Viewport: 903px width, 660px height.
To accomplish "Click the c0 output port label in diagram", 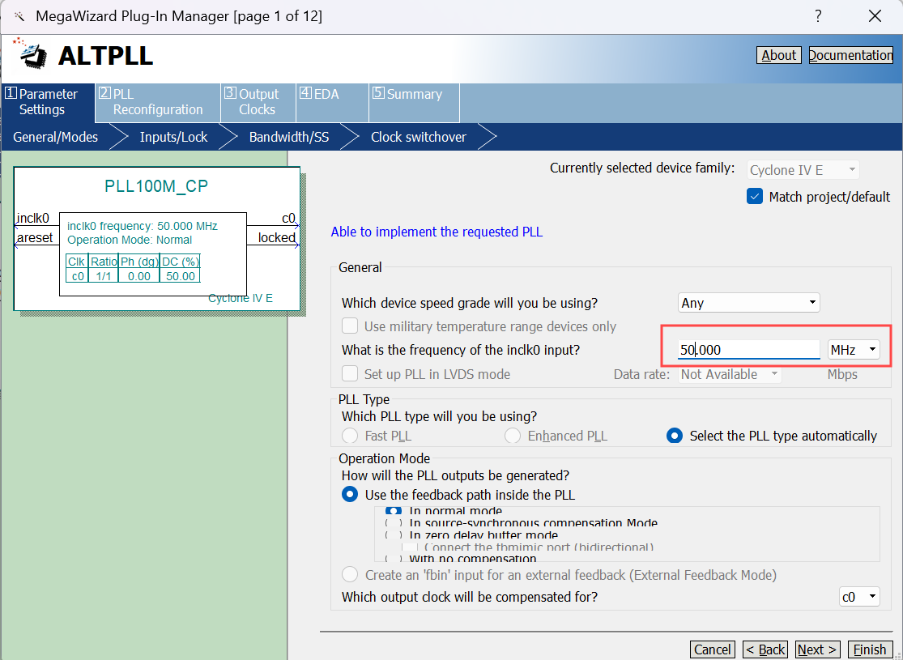I will click(x=288, y=219).
